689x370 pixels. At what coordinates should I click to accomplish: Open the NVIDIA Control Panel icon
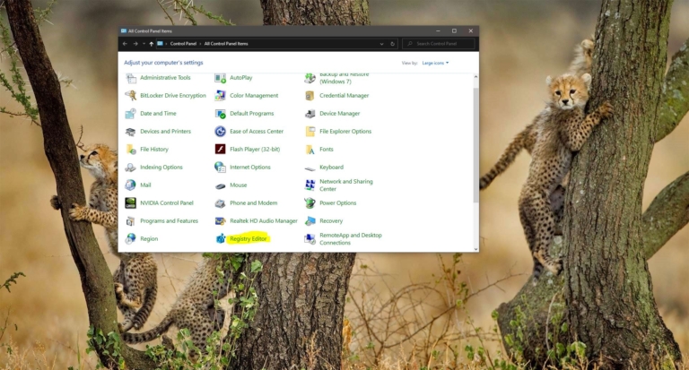(130, 202)
